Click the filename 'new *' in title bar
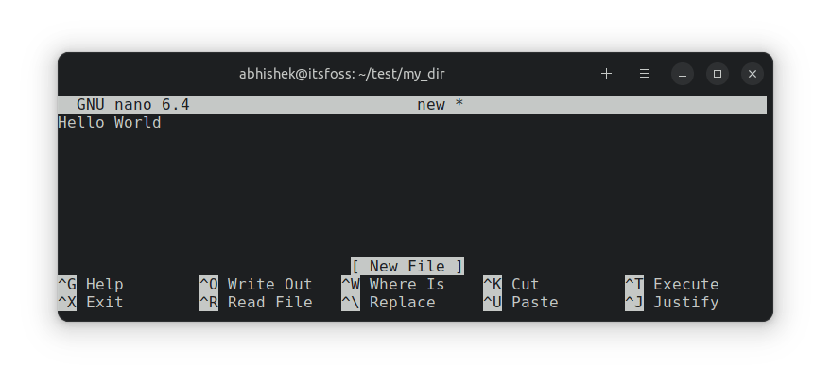This screenshot has height=385, width=831. pos(440,104)
